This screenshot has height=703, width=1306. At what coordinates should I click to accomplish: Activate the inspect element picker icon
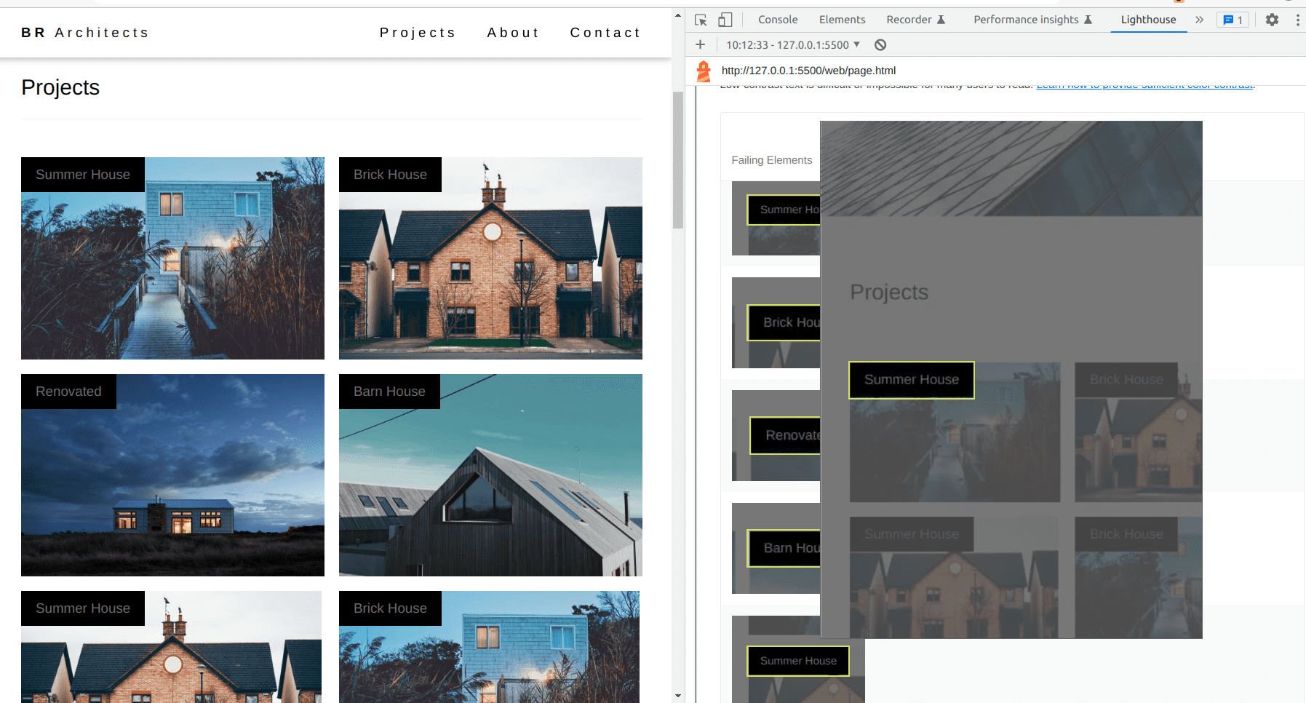tap(701, 20)
